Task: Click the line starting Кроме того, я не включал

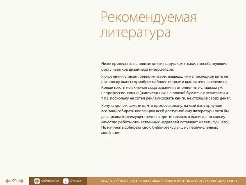Action: point(162,87)
